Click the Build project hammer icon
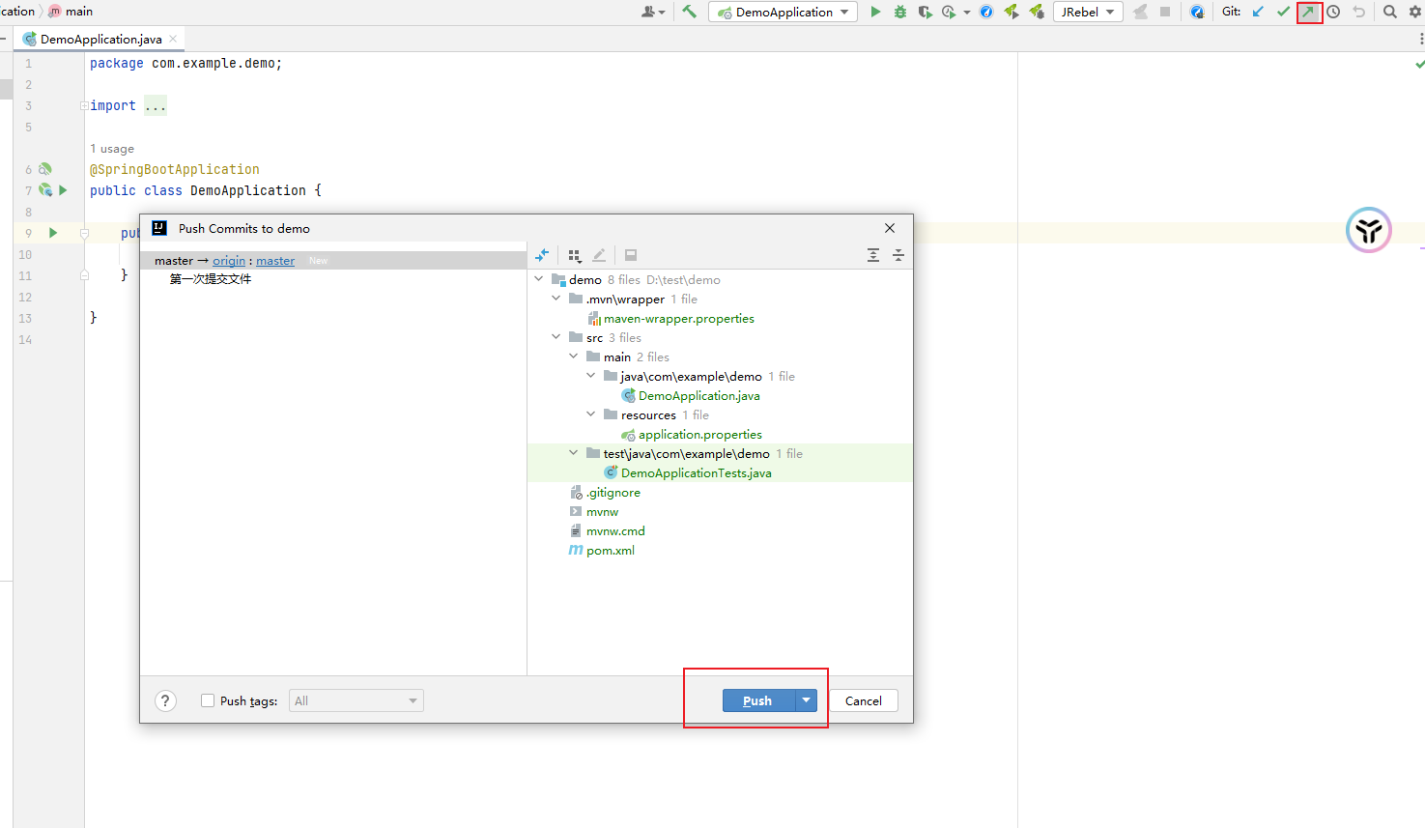 click(x=689, y=13)
